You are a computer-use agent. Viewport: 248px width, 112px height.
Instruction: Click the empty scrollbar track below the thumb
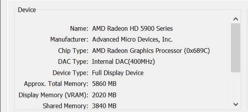click(x=236, y=86)
